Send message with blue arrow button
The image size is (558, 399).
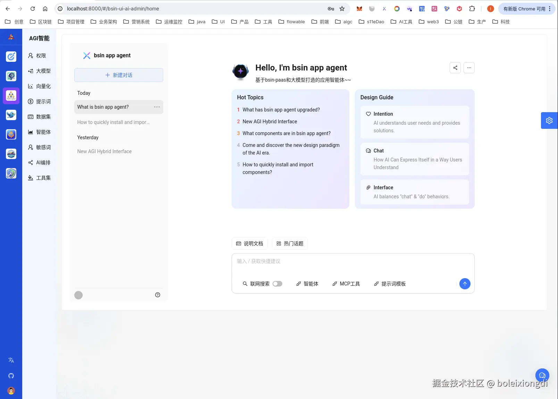click(x=465, y=284)
